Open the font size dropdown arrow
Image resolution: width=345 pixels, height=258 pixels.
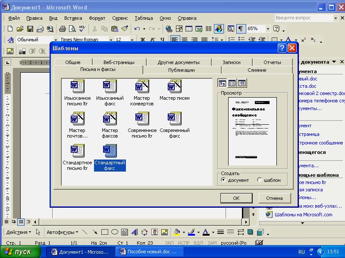click(132, 40)
